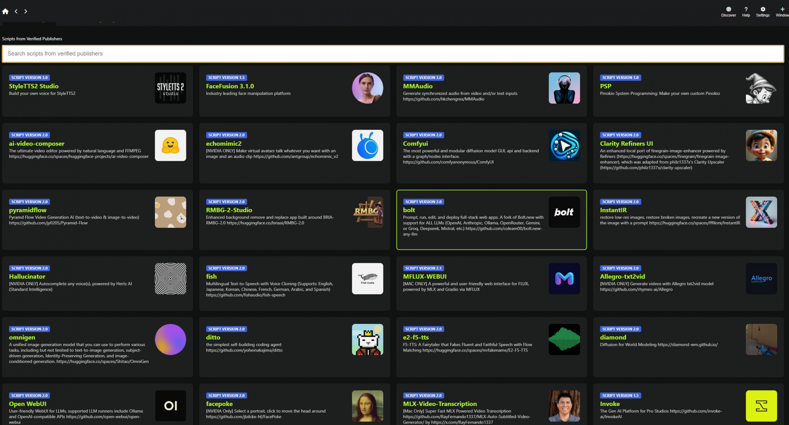Select the facepoke title text

pyautogui.click(x=219, y=404)
